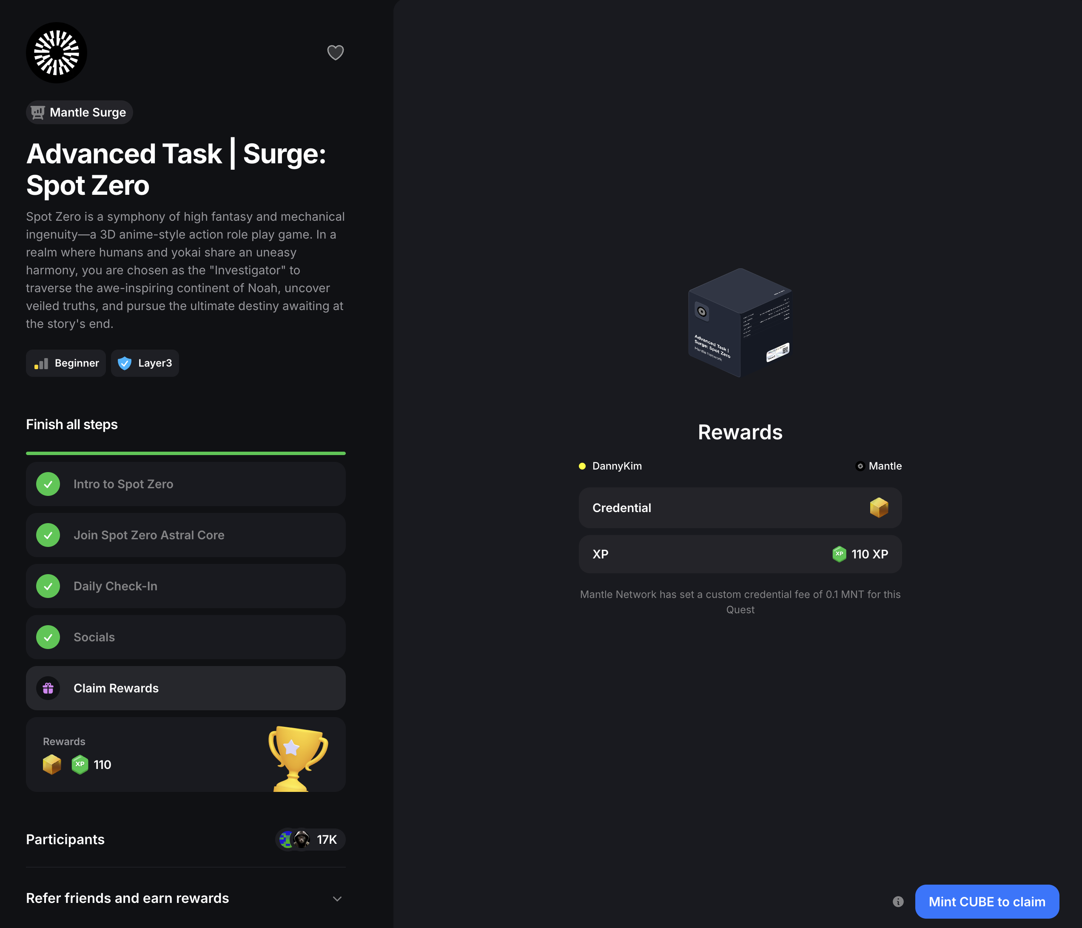Click the green quest progress bar
Viewport: 1082px width, 928px height.
(x=185, y=453)
